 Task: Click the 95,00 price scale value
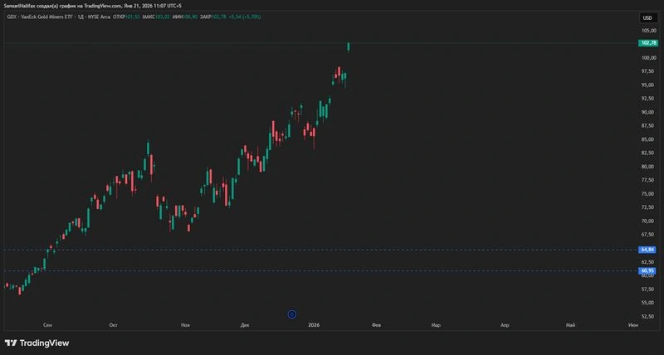point(649,85)
